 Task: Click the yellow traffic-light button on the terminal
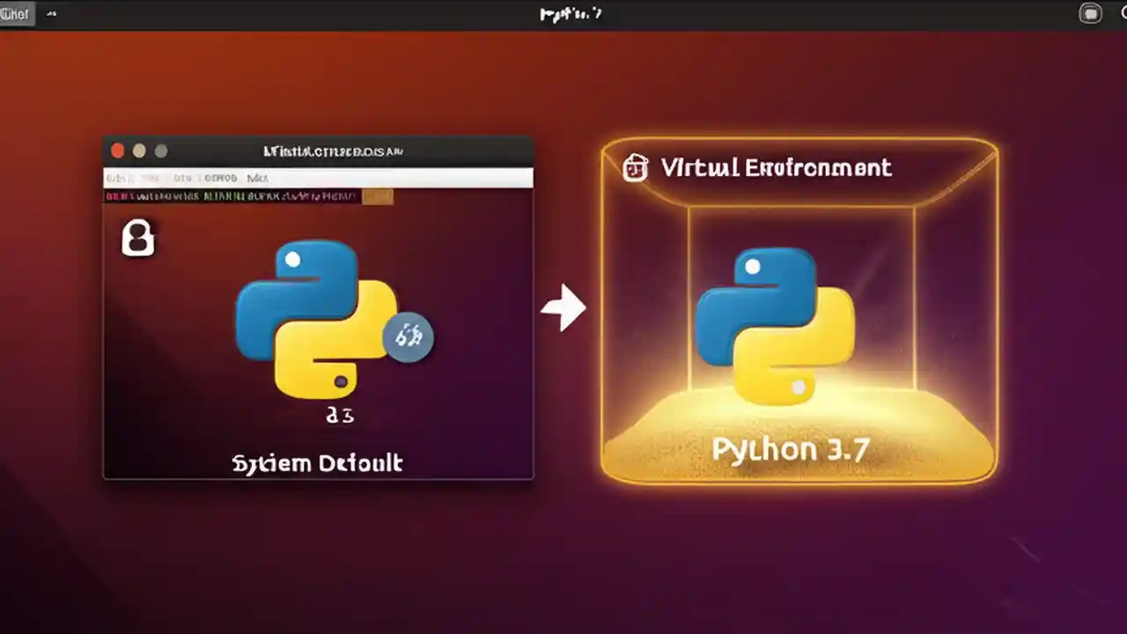pyautogui.click(x=139, y=150)
